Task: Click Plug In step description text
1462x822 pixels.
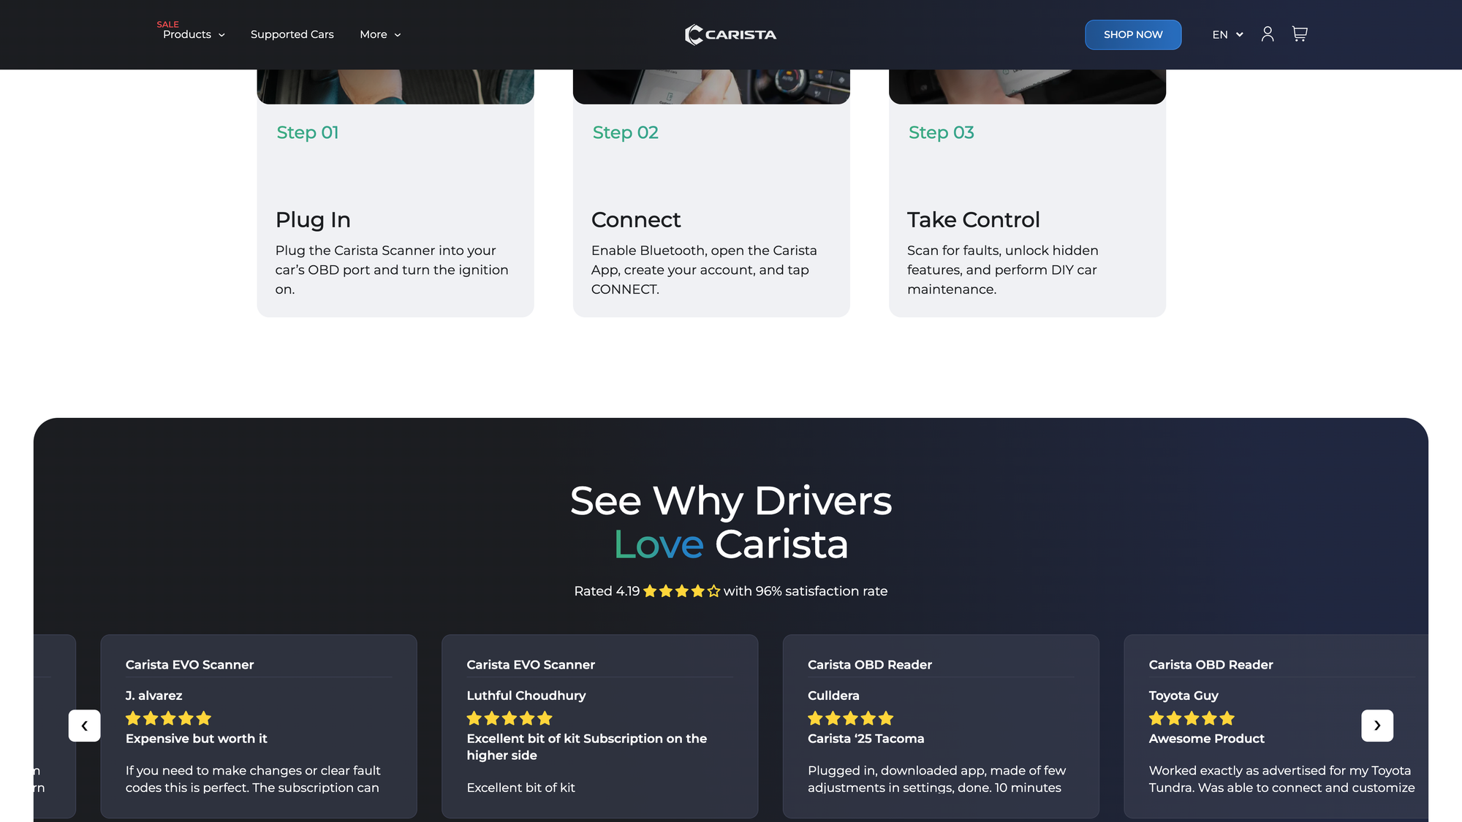Action: [392, 270]
